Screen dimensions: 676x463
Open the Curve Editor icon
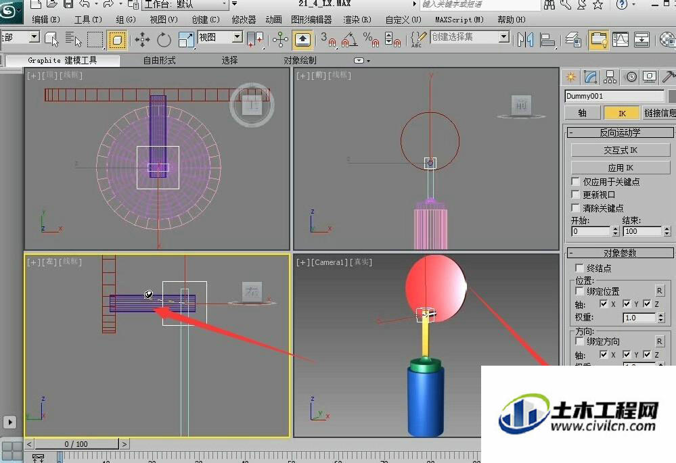(x=621, y=40)
